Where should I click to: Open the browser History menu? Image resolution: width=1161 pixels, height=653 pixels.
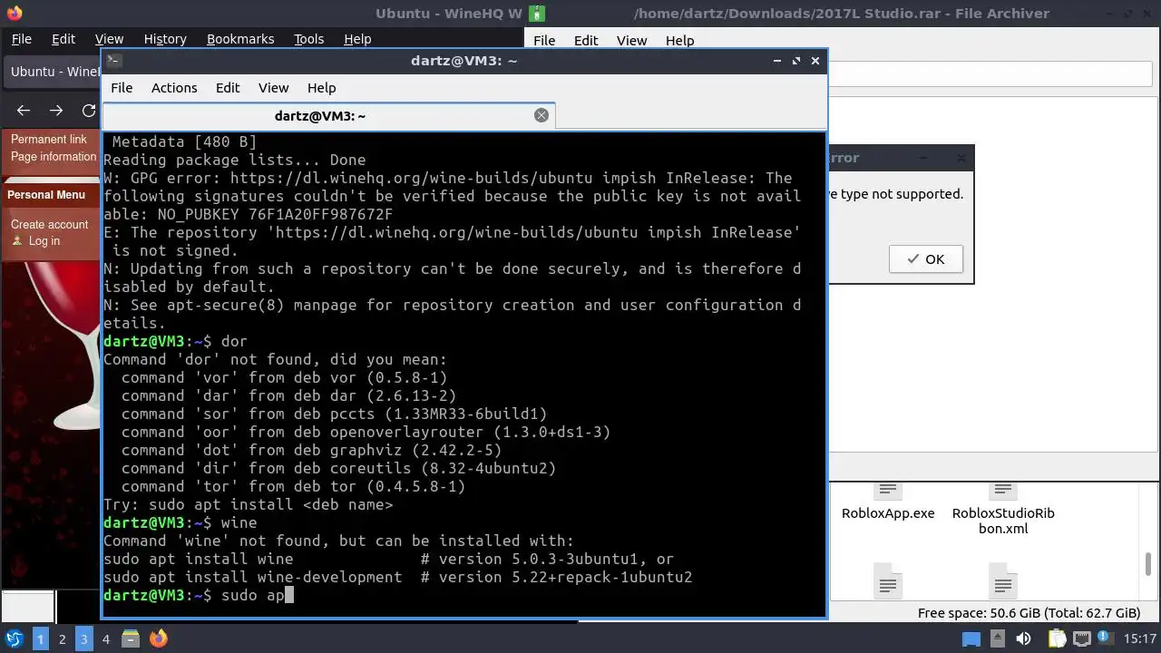point(165,39)
